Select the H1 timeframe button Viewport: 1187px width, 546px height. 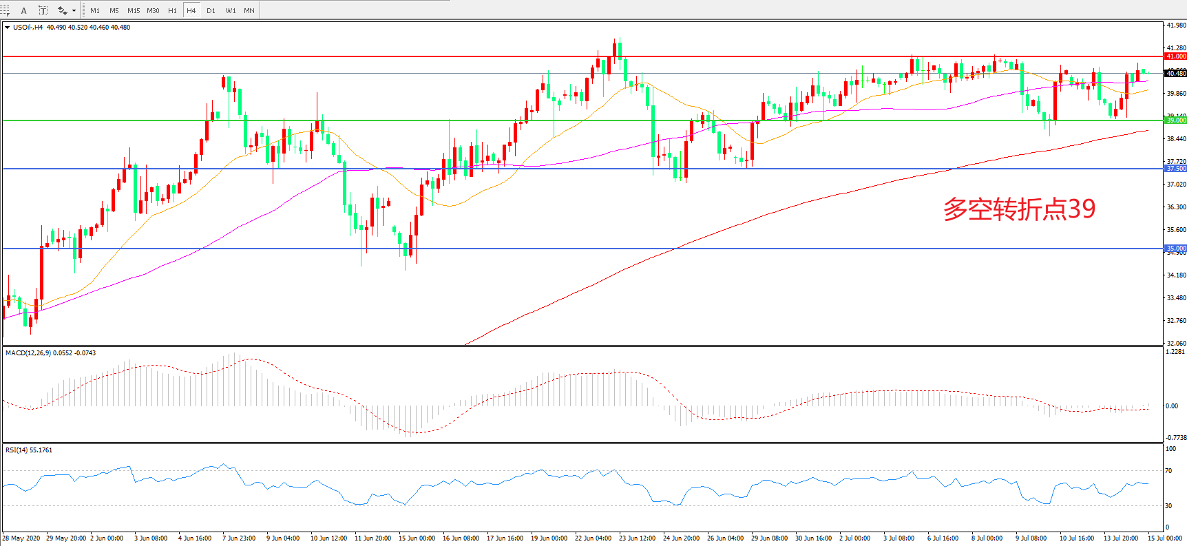coord(172,10)
